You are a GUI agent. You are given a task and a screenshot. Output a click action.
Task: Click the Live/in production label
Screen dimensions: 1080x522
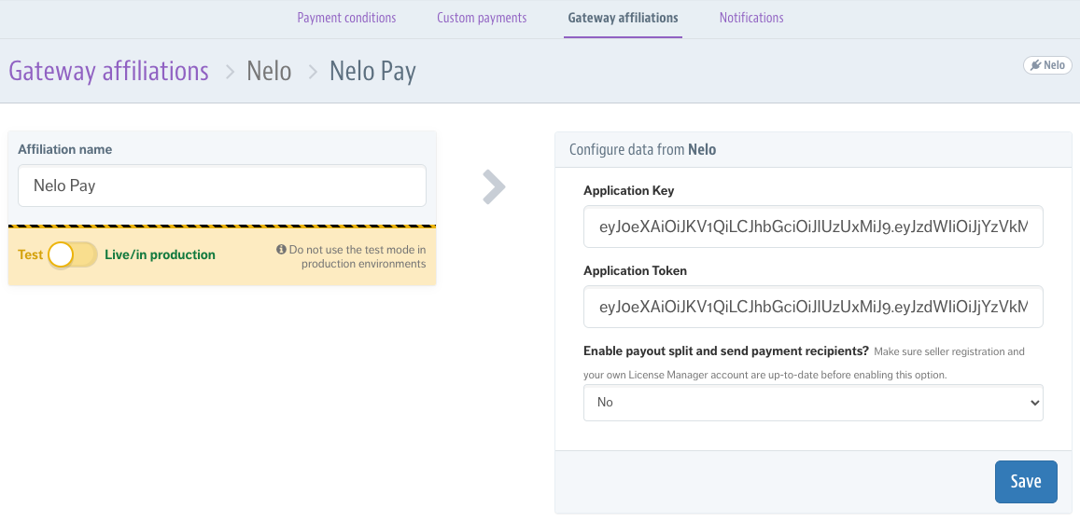click(x=160, y=254)
